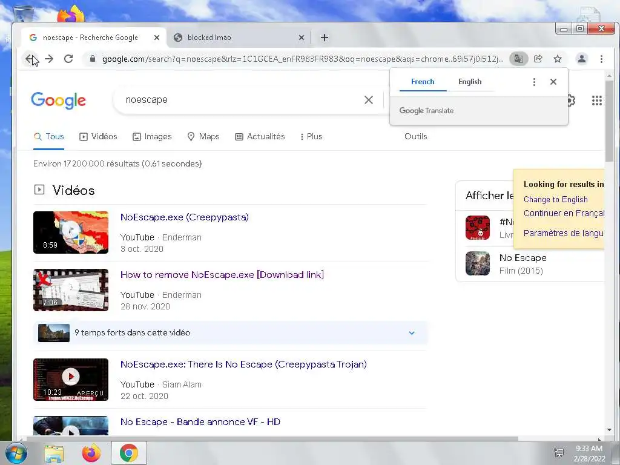Screen dimensions: 620x465
Task: Select the Tous search filter
Action: (48, 137)
